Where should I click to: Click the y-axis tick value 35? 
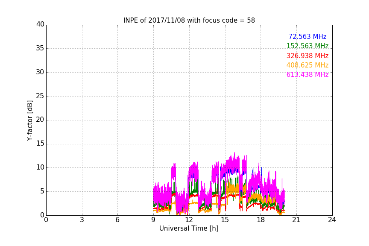click(40, 48)
